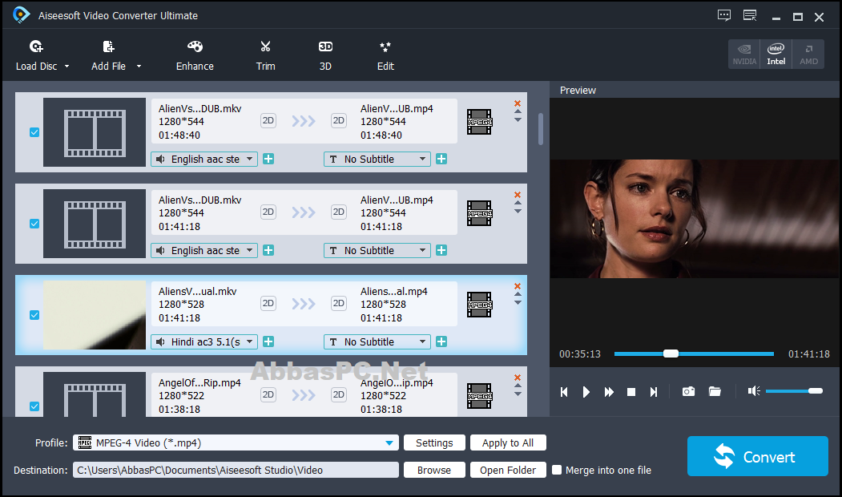The image size is (842, 497).
Task: Uncheck the AngelOf...Rip.mp4 checkbox
Action: pyautogui.click(x=34, y=406)
